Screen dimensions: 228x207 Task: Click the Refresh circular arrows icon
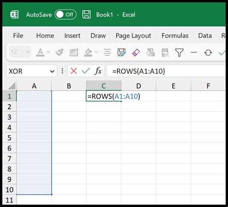coord(208,52)
